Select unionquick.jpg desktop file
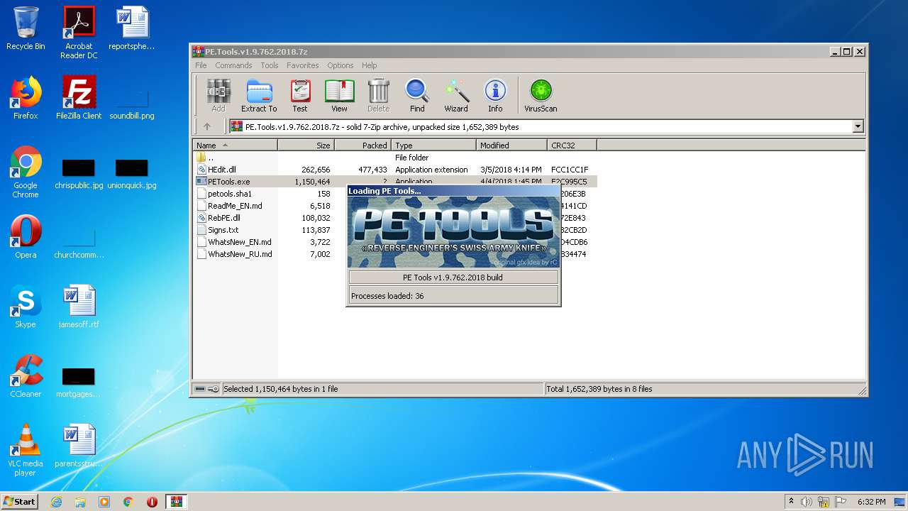Image resolution: width=908 pixels, height=511 pixels. [x=132, y=175]
